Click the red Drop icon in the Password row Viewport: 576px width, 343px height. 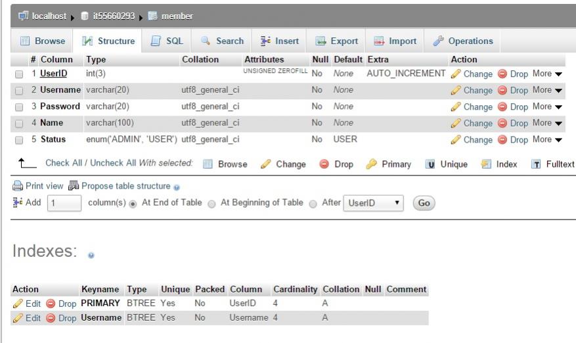tap(502, 107)
